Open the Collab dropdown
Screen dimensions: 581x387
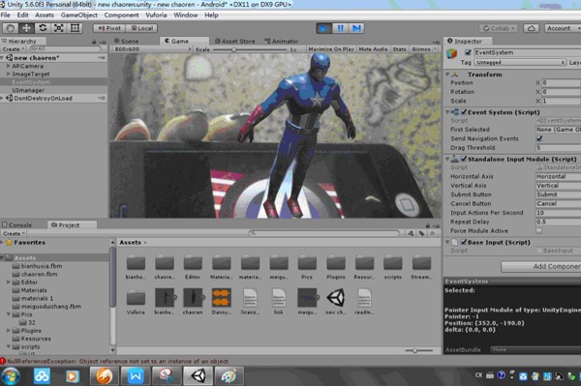pos(498,28)
